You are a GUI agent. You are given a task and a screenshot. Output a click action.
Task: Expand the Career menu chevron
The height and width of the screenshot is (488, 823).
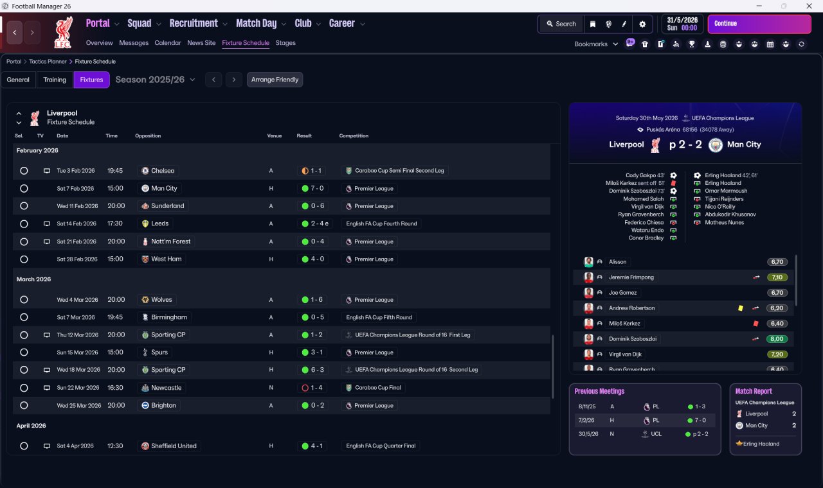pyautogui.click(x=362, y=24)
